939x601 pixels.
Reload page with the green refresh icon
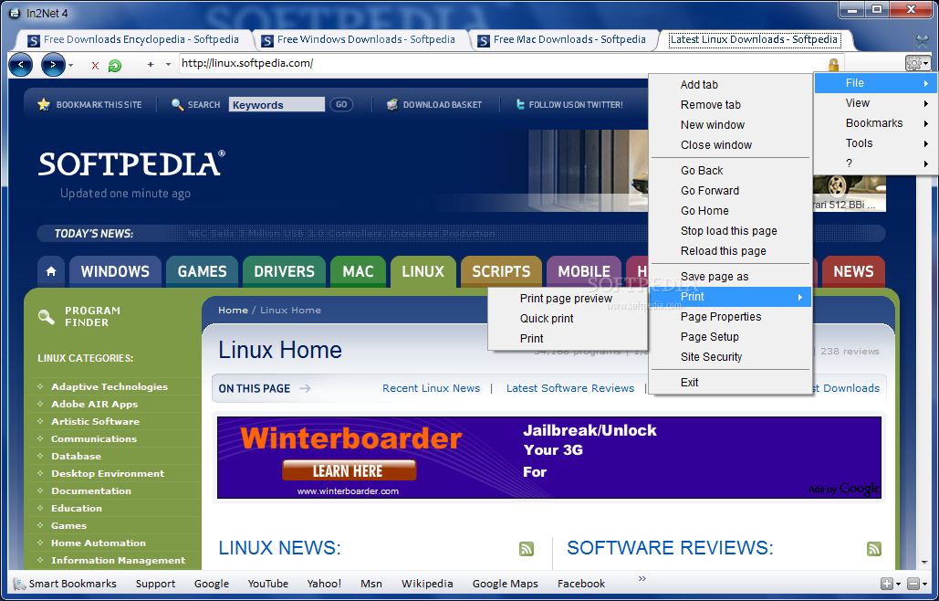point(114,66)
